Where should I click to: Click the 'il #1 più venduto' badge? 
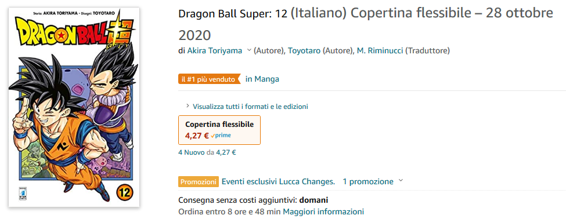[x=210, y=79]
